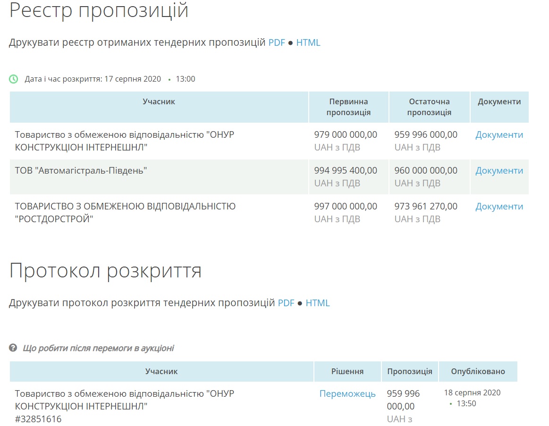Click the question mark help icon
The width and height of the screenshot is (549, 426).
13,348
